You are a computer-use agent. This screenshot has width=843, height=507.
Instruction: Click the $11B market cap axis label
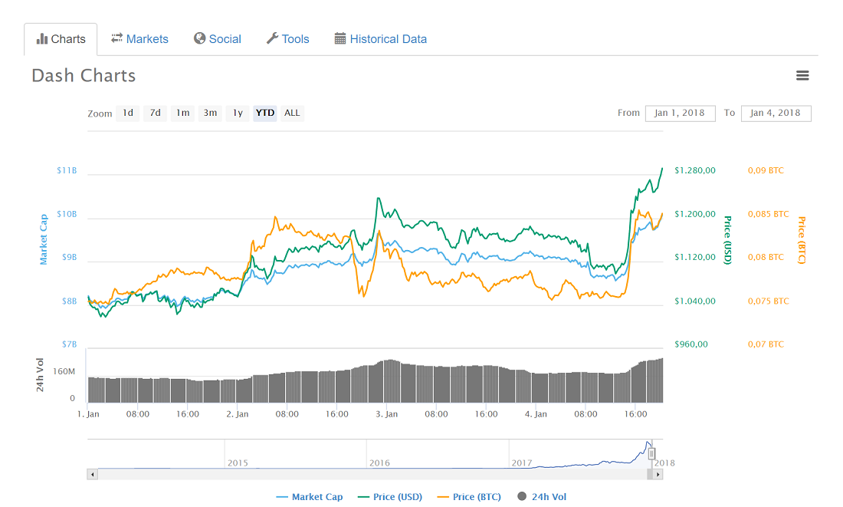coord(67,170)
